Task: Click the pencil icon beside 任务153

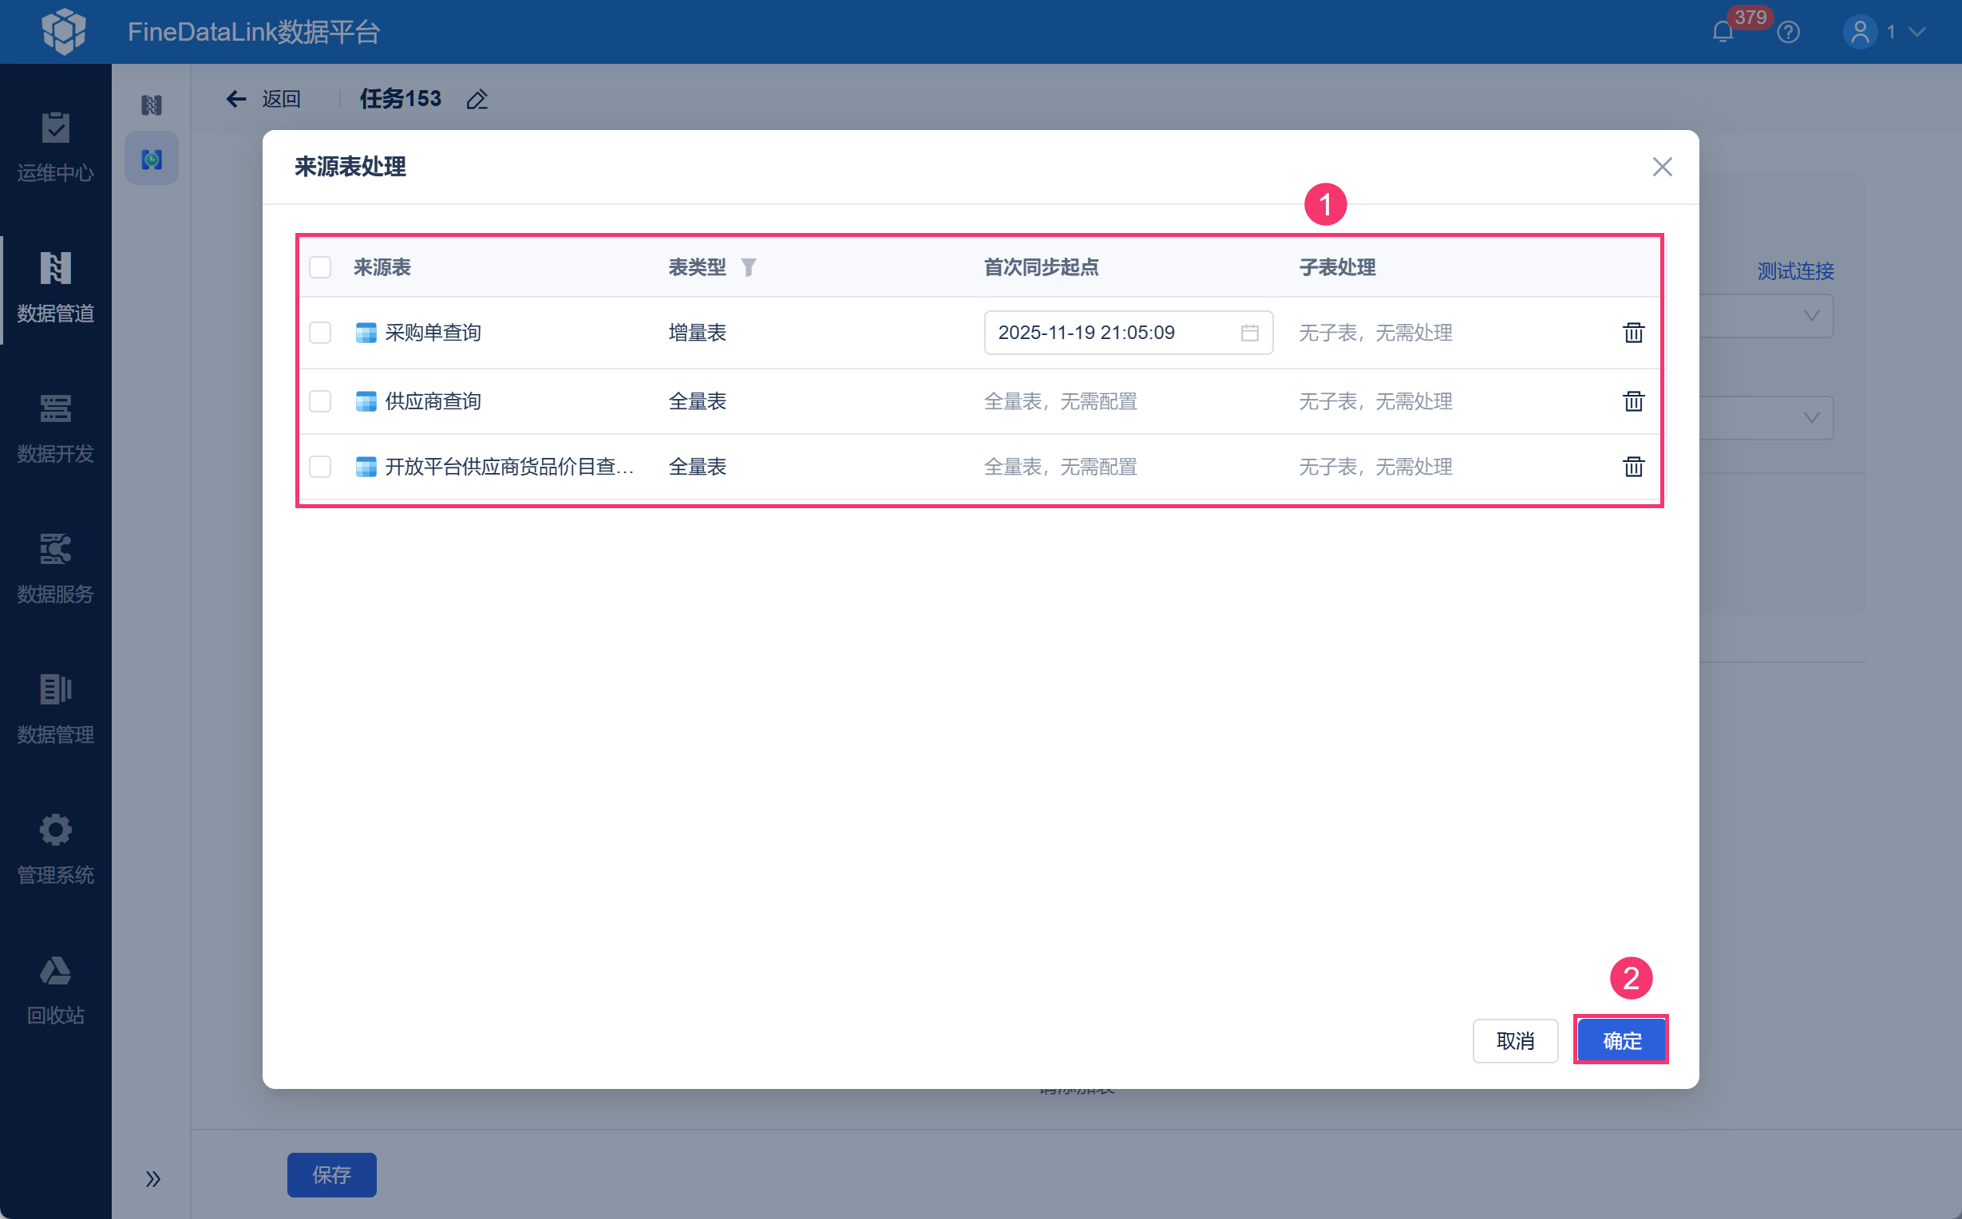Action: point(477,99)
